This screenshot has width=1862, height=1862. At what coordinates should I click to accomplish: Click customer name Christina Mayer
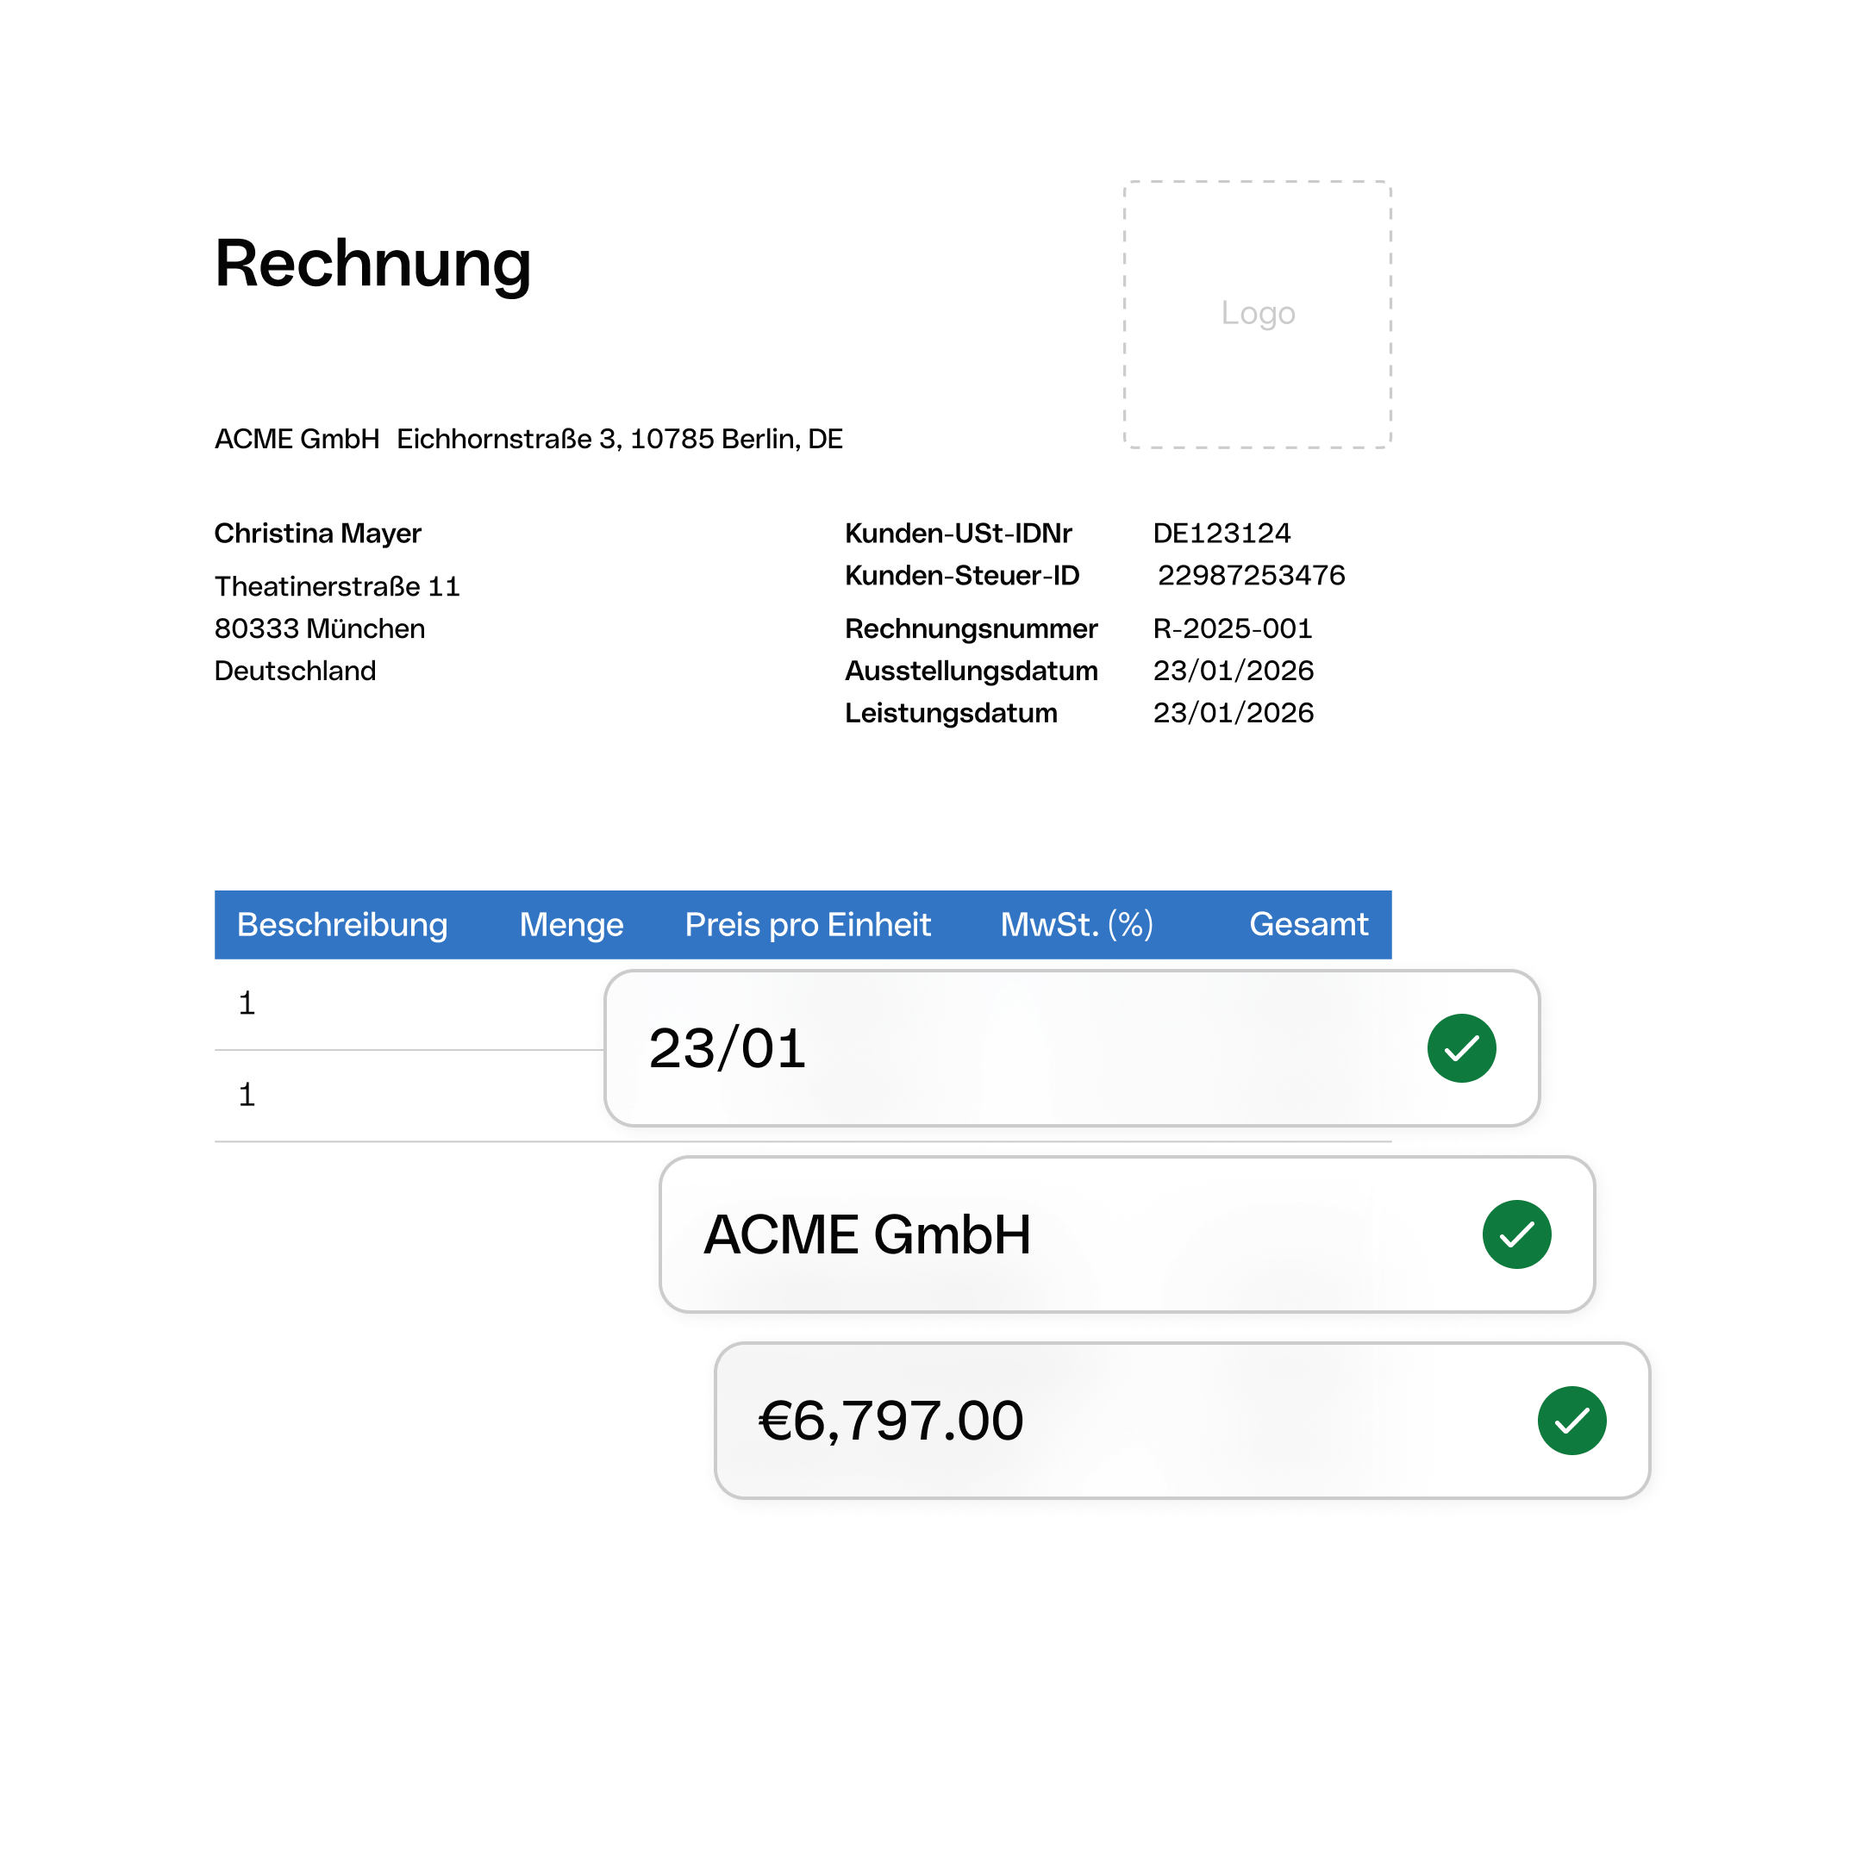coord(318,533)
